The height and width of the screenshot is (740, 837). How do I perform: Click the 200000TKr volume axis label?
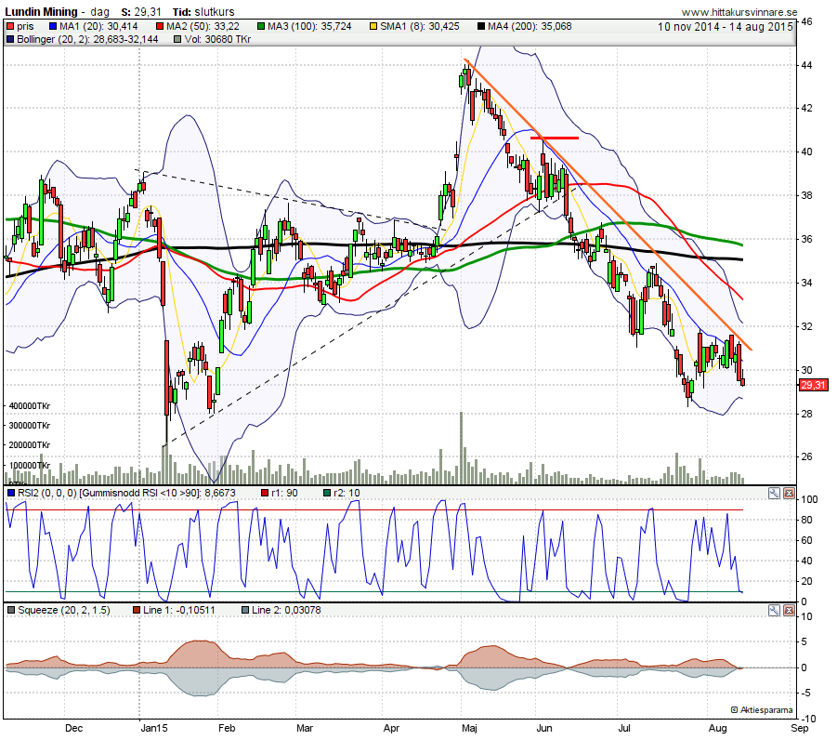pyautogui.click(x=30, y=445)
